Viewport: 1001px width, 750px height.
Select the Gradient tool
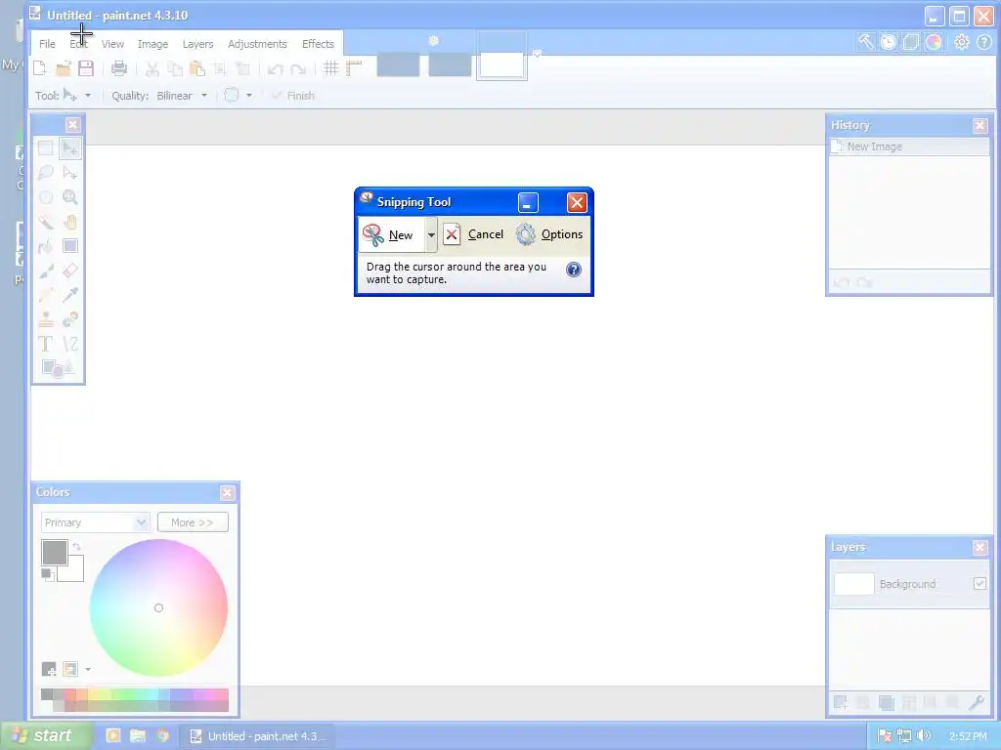pyautogui.click(x=70, y=246)
